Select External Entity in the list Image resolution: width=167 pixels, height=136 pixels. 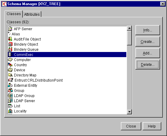(67, 85)
